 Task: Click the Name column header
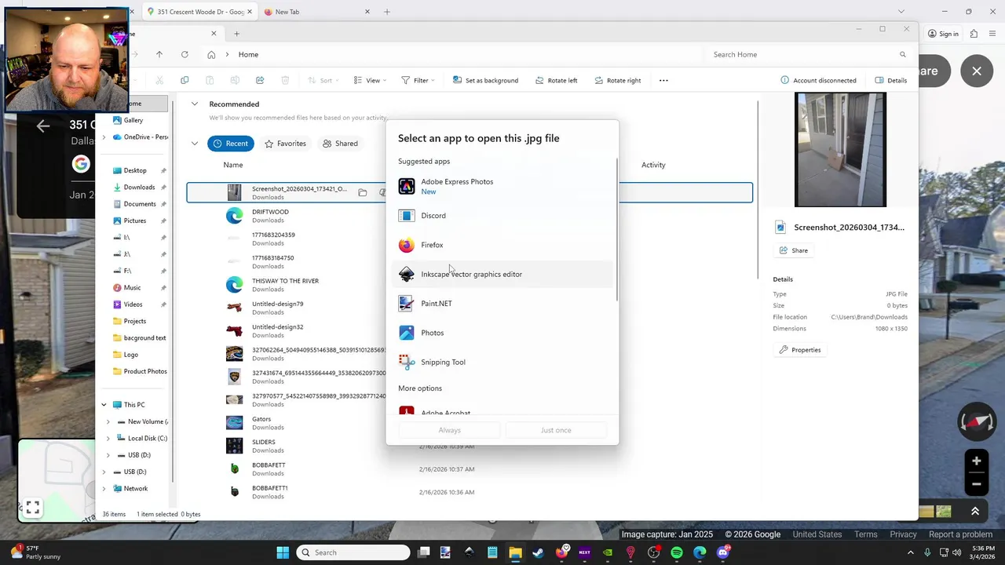(232, 165)
